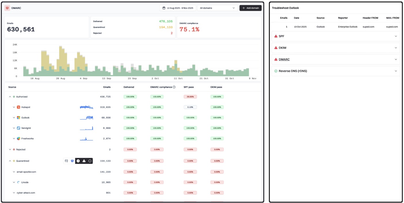This screenshot has height=203, width=404.
Task: Click the underlined DMARC link in troubleshoot panel
Action: point(284,60)
